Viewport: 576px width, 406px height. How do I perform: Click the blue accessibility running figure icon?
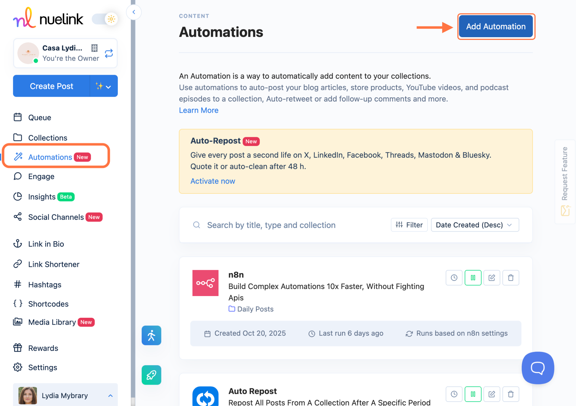(x=151, y=335)
